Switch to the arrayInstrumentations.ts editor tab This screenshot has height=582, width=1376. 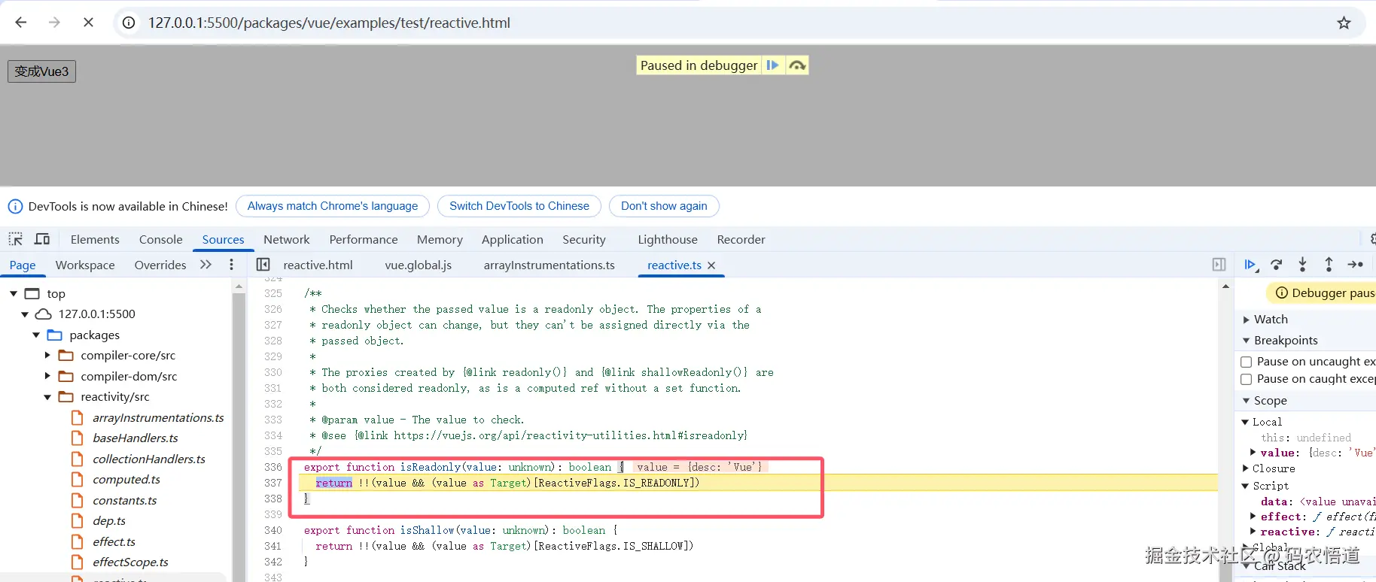click(x=549, y=265)
